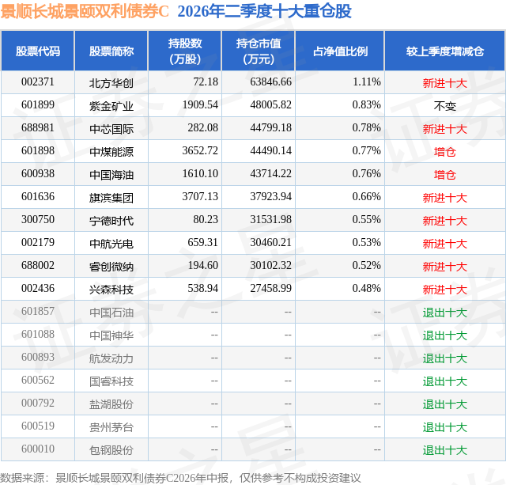Click 睿创微纳 stock name

pyautogui.click(x=111, y=267)
